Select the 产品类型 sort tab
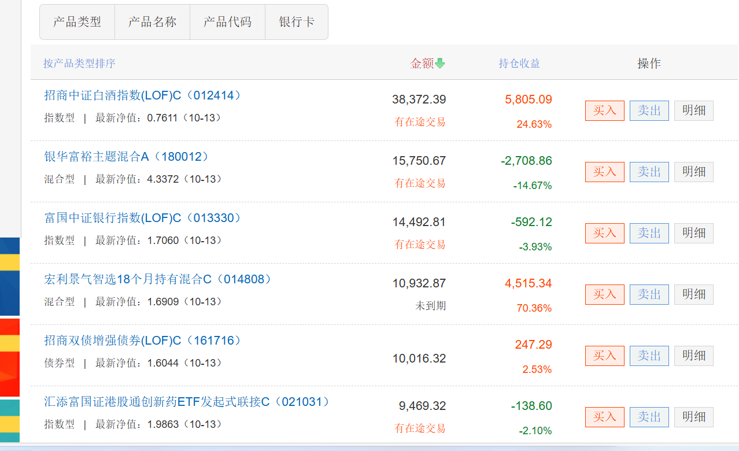Image resolution: width=739 pixels, height=451 pixels. [x=77, y=22]
